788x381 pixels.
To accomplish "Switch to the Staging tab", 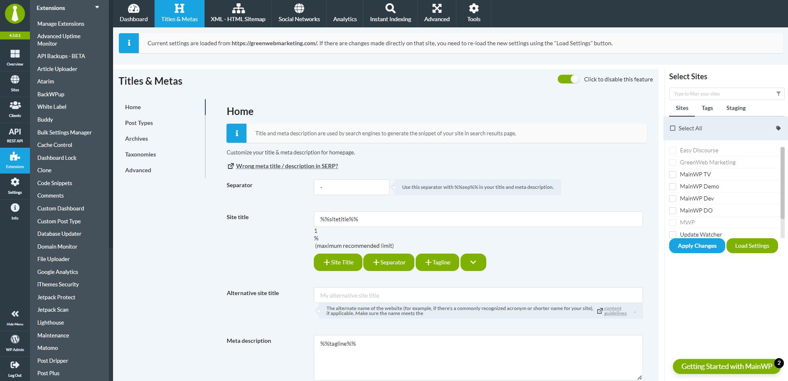I will click(736, 108).
